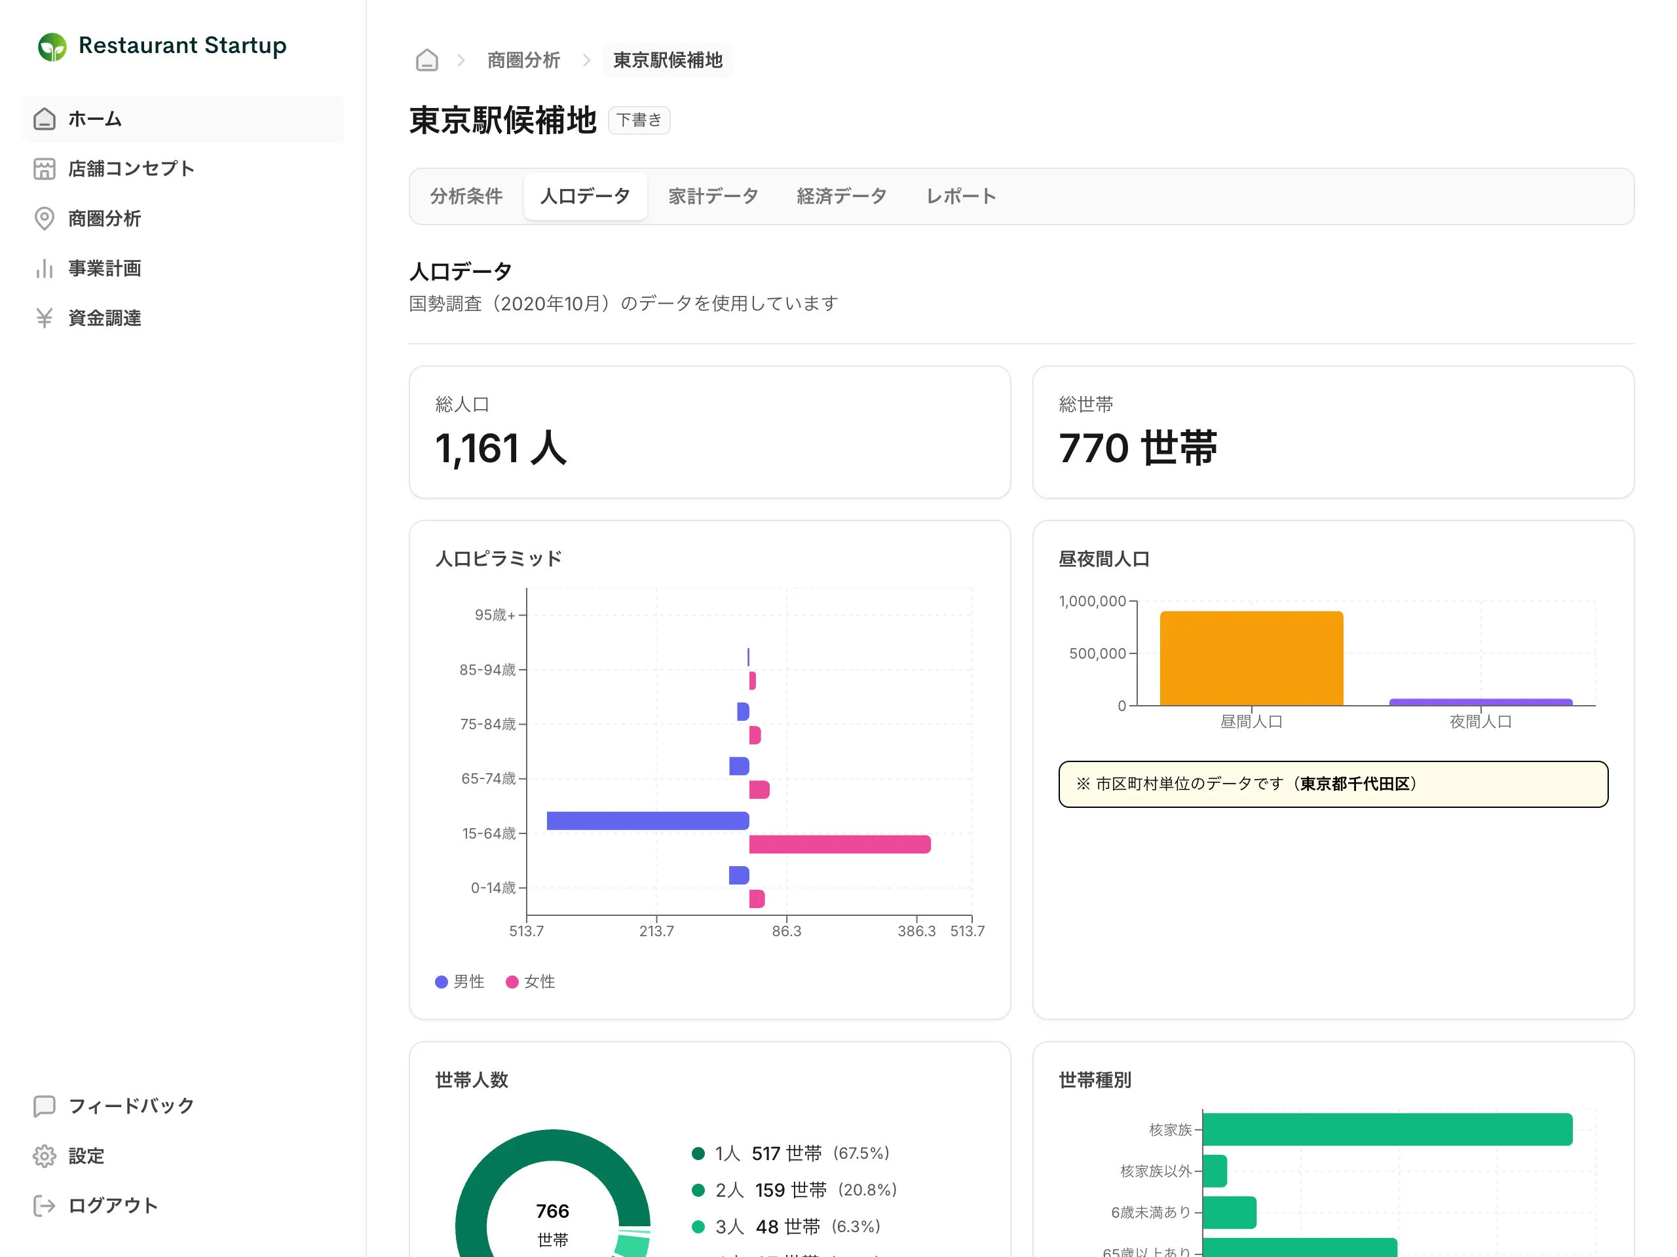Open フィードバック in the sidebar
Viewport: 1677px width, 1257px height.
click(183, 1106)
